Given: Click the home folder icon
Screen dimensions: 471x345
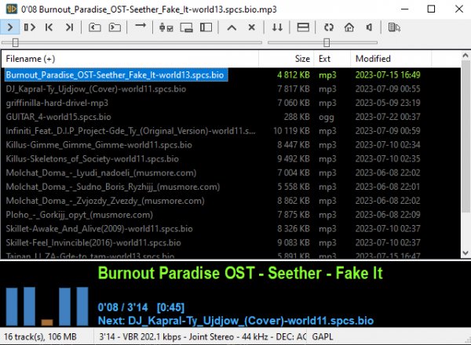Looking at the screenshot, I should pos(349,27).
